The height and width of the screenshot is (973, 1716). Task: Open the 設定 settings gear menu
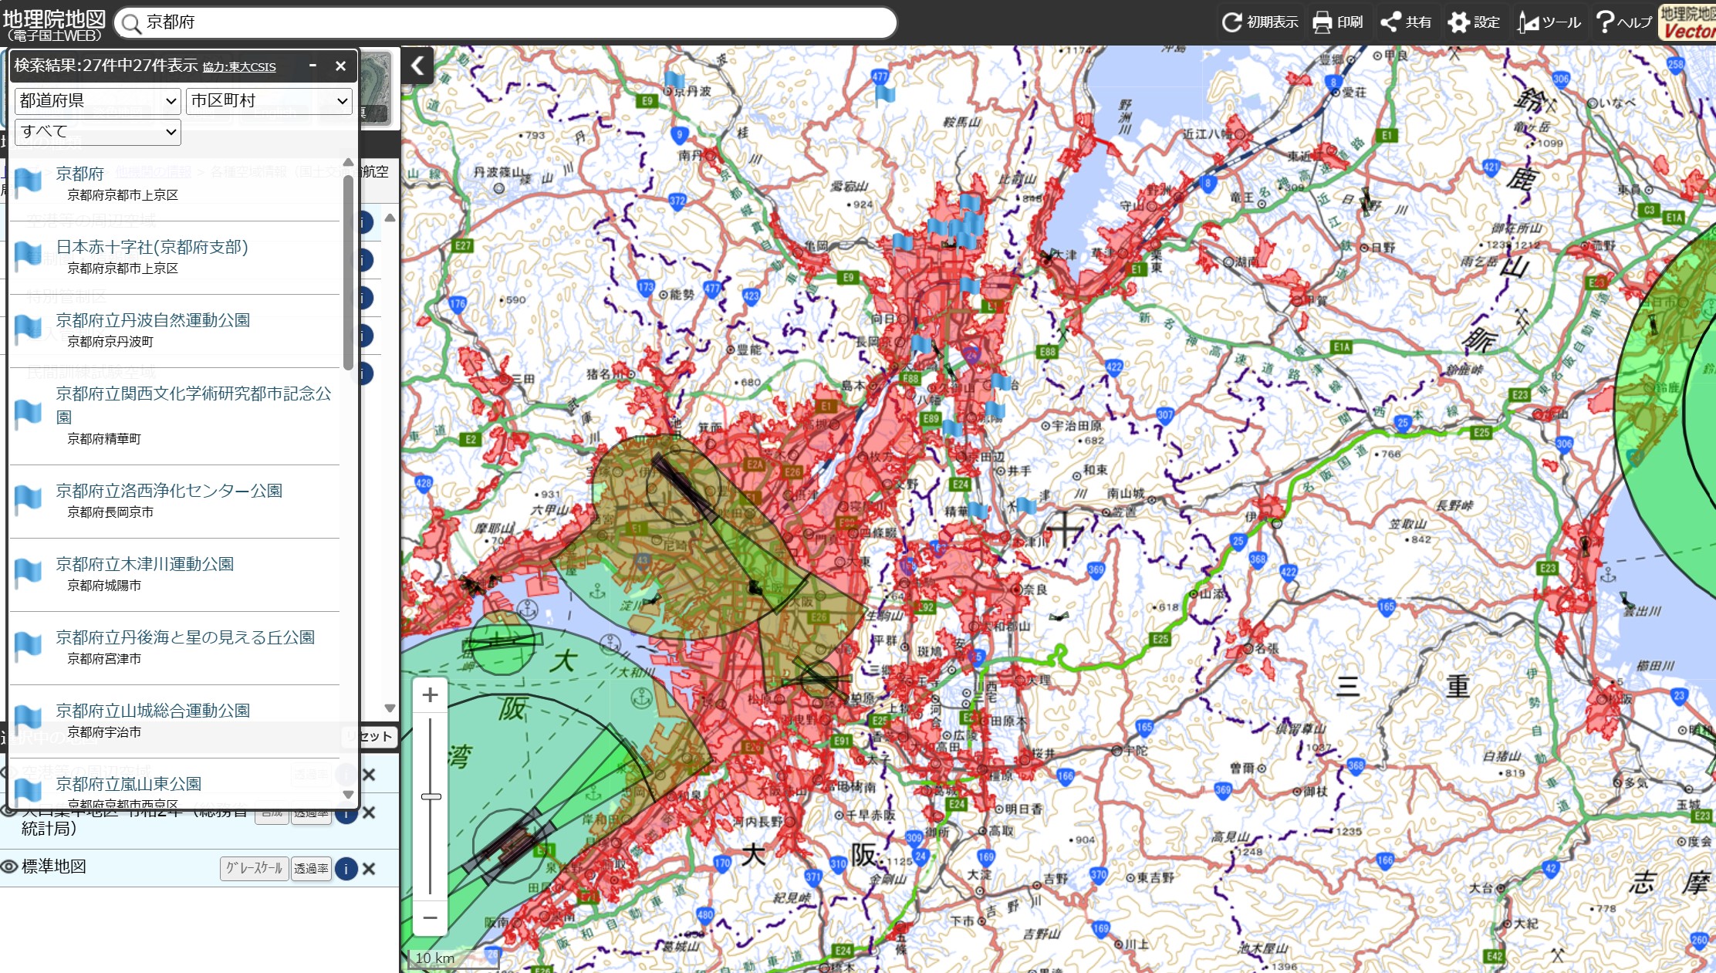click(x=1458, y=22)
